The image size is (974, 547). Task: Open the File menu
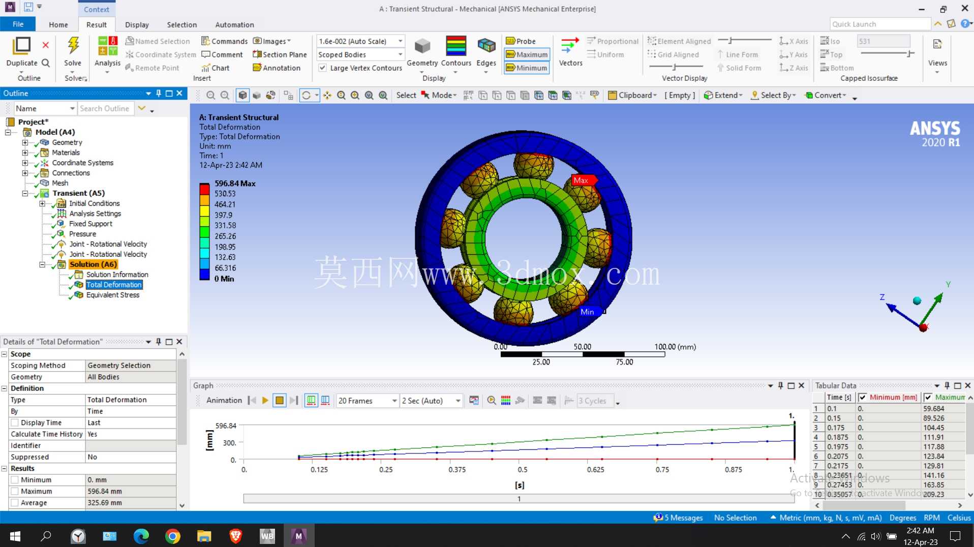click(18, 24)
